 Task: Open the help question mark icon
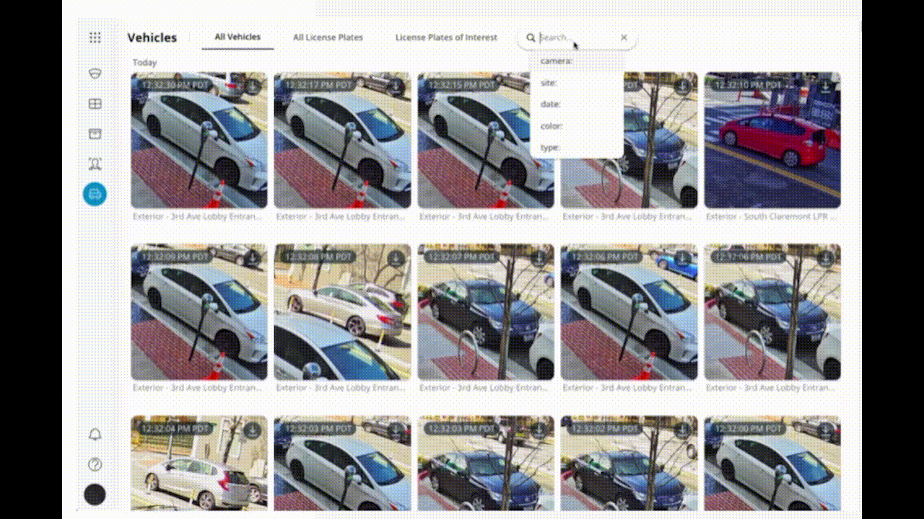pyautogui.click(x=95, y=465)
